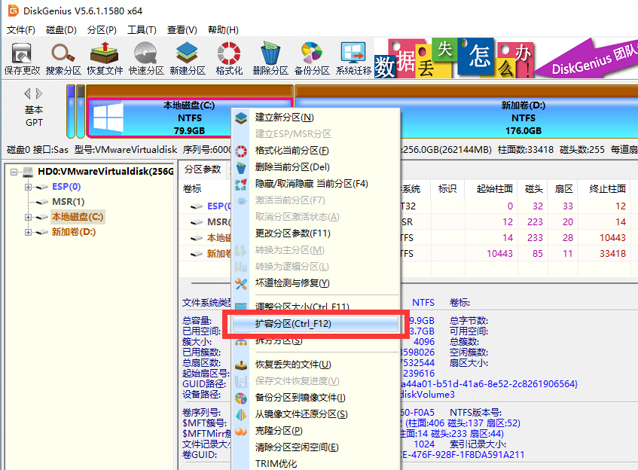Image resolution: width=638 pixels, height=470 pixels.
Task: Launch the 系统迁移 system migration tool
Action: tap(353, 59)
